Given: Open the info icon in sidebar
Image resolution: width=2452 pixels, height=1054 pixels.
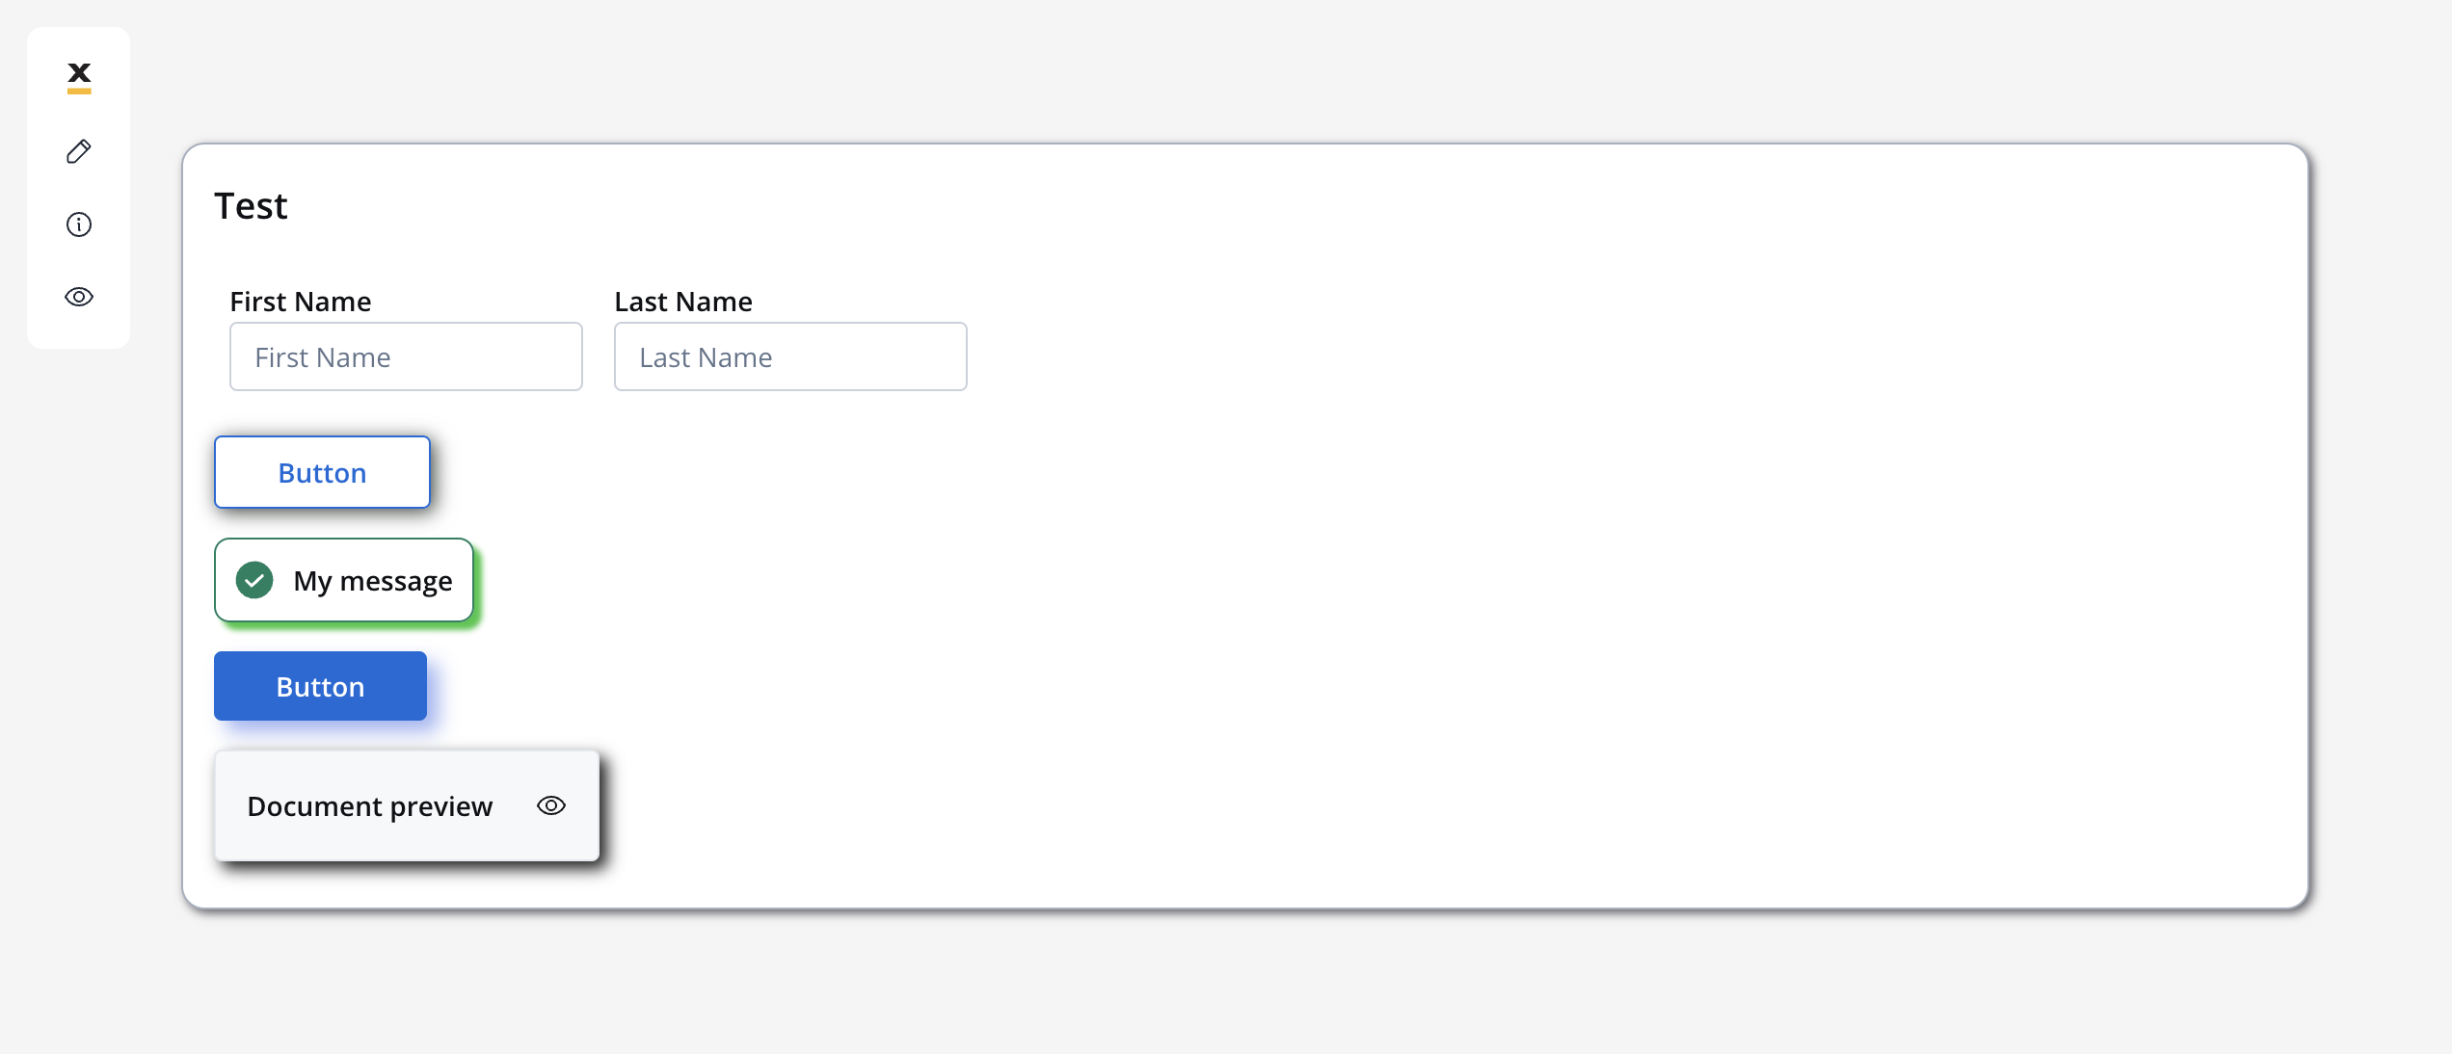Looking at the screenshot, I should pyautogui.click(x=79, y=224).
